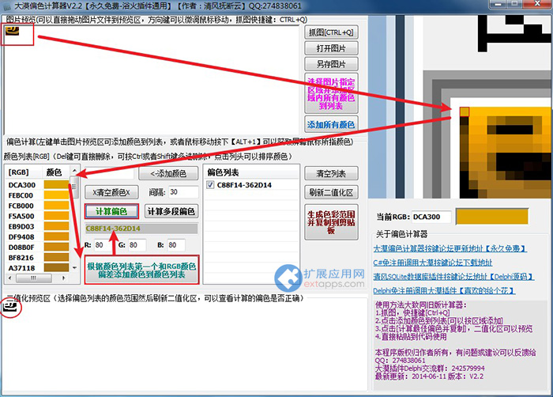The width and height of the screenshot is (553, 397).
Task: Refresh with 刷新二值化区 button
Action: (331, 192)
